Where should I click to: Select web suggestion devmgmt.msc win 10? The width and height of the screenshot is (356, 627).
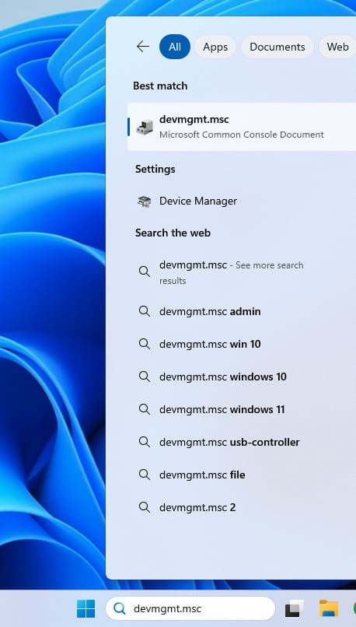click(242, 344)
